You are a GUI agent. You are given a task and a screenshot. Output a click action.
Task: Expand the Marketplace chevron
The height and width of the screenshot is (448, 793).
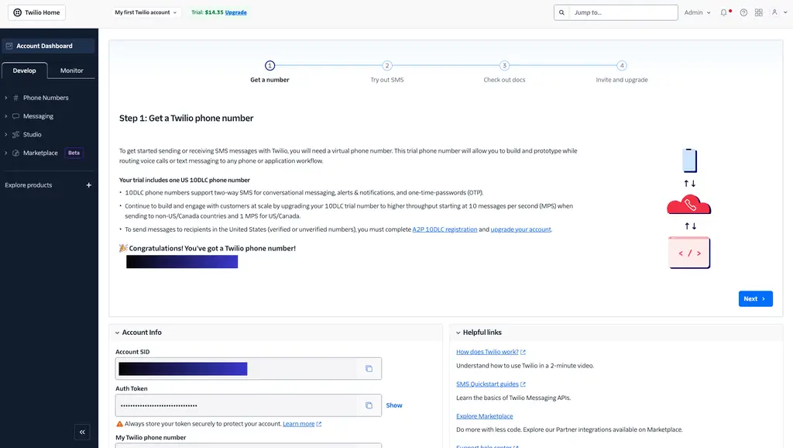click(6, 153)
